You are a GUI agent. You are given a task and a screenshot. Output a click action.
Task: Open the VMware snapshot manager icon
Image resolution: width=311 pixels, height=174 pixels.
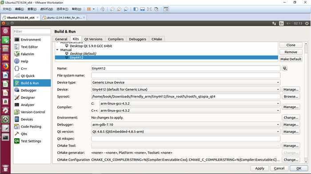pyautogui.click(x=126, y=9)
